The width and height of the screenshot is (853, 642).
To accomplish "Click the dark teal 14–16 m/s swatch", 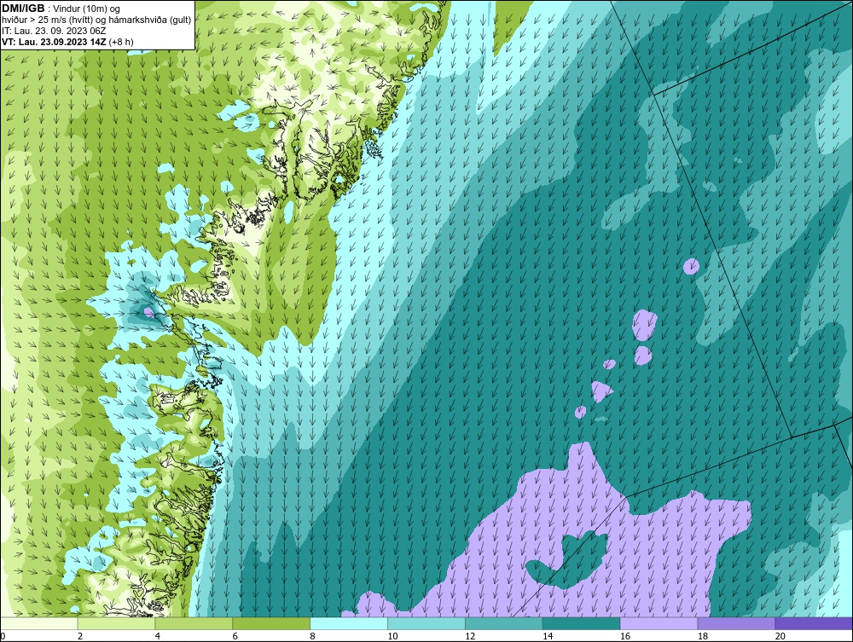I will (x=582, y=623).
